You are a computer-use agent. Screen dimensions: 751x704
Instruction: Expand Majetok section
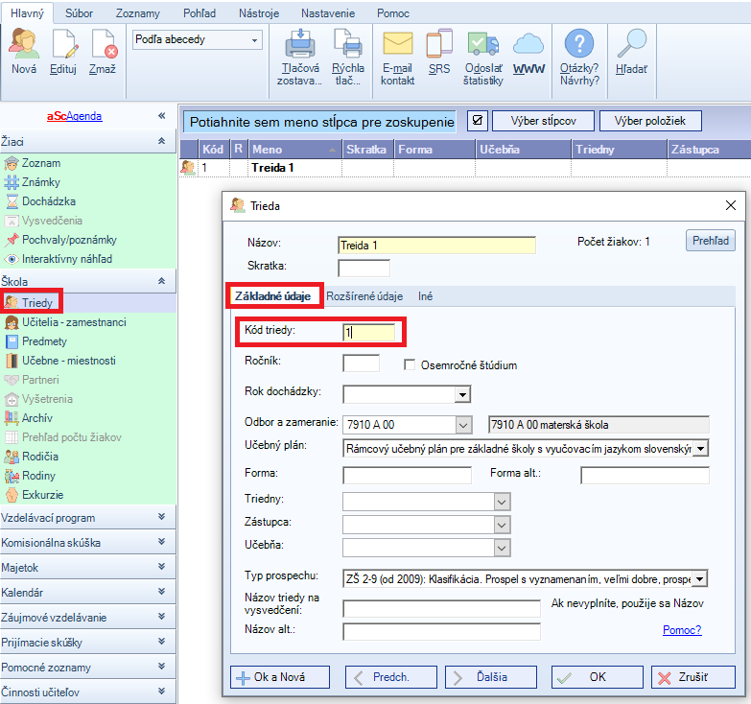point(161,567)
